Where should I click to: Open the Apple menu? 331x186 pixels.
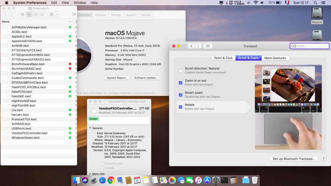pos(7,3)
